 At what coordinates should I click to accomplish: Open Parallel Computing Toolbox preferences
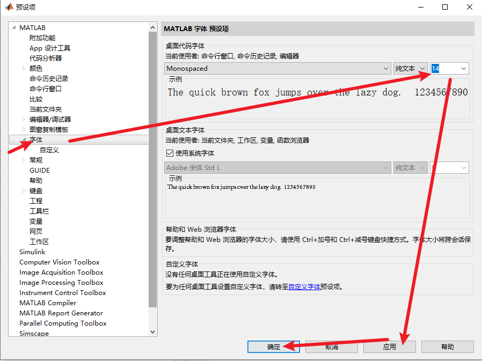(63, 323)
